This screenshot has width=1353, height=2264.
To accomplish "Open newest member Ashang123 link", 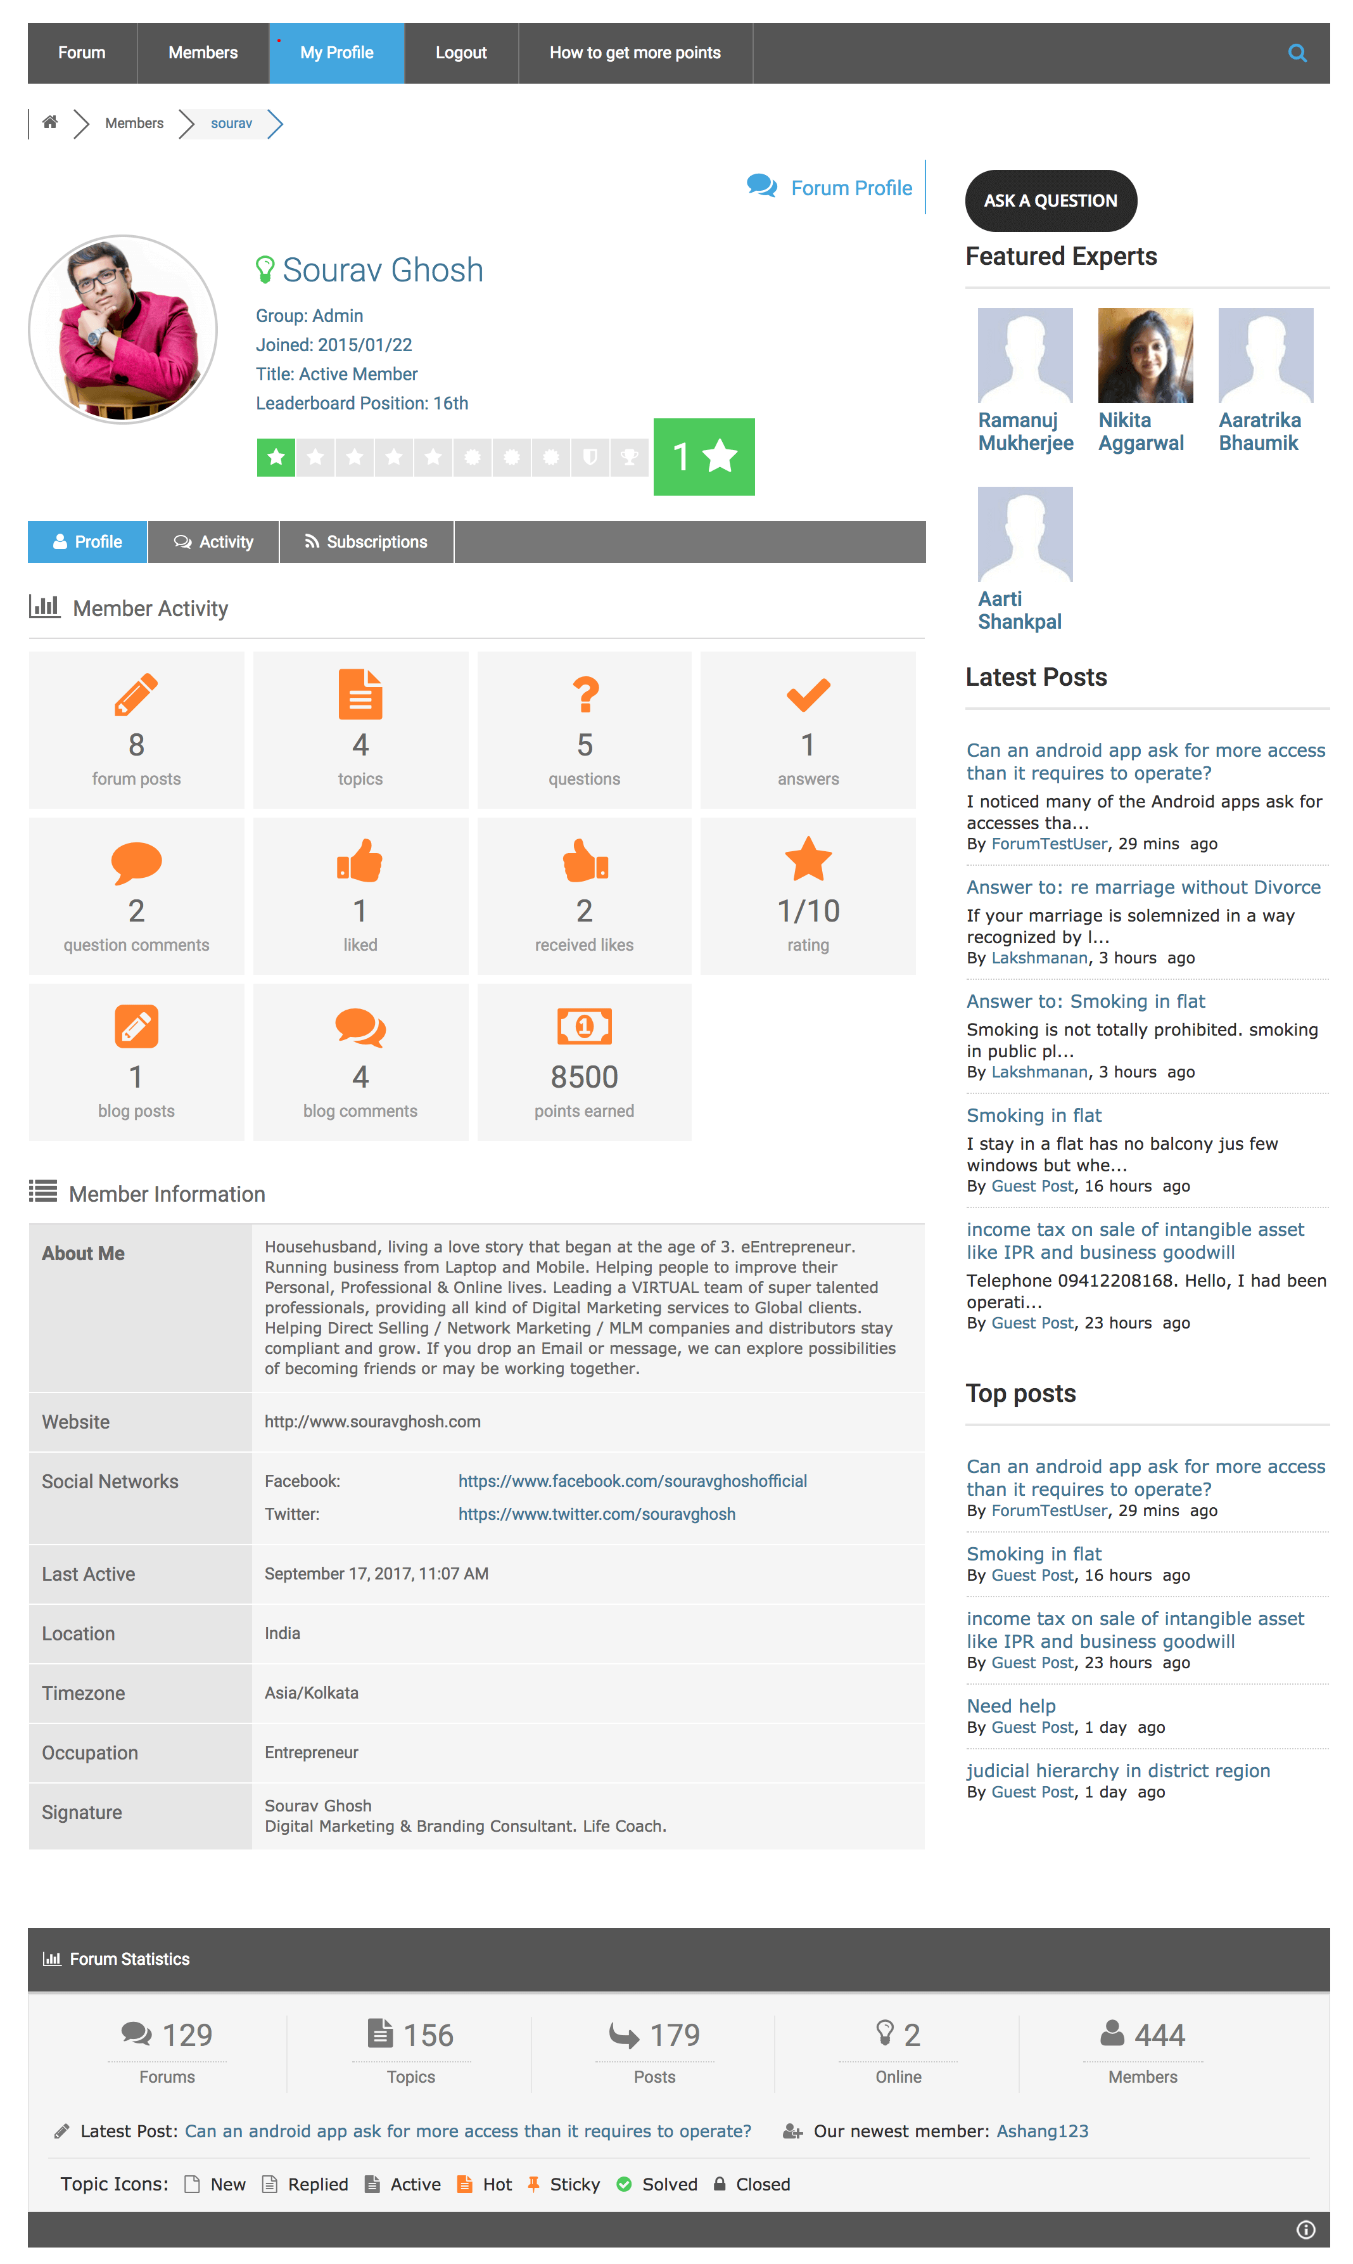I will (x=1041, y=2131).
